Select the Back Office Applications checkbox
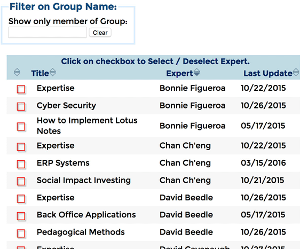 click(21, 216)
